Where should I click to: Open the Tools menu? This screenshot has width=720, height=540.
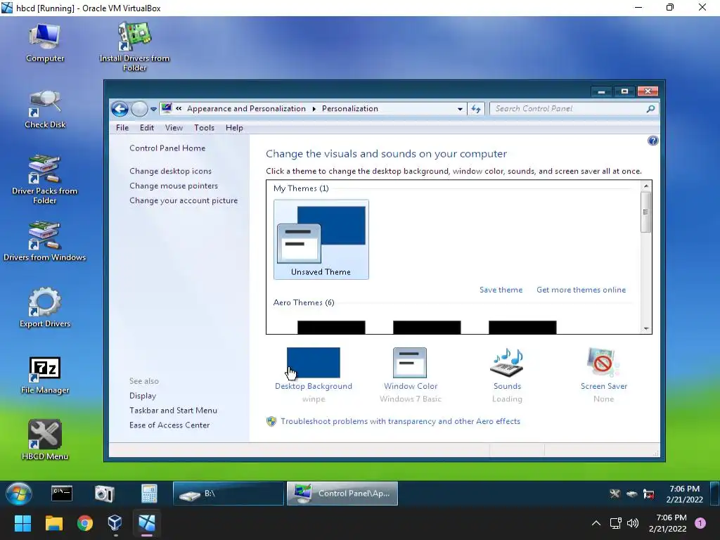tap(205, 128)
